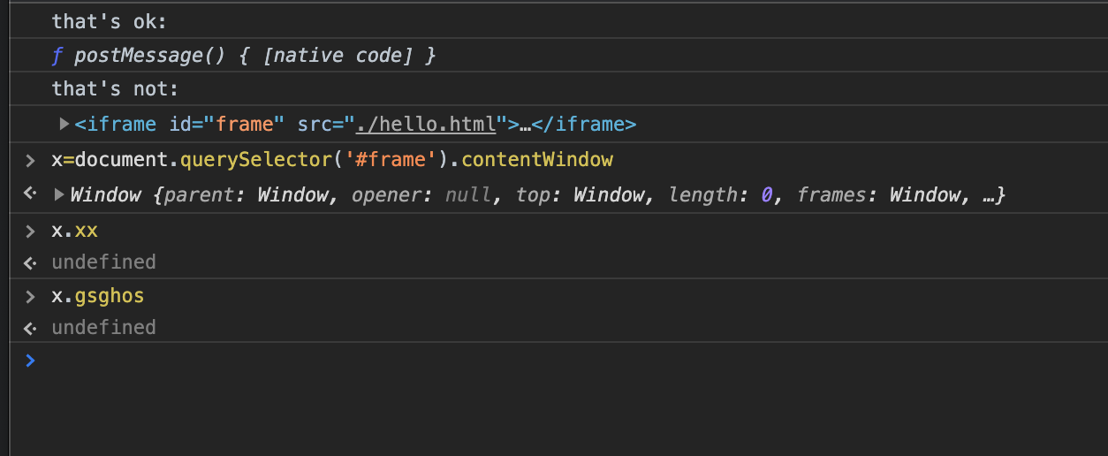Image resolution: width=1108 pixels, height=456 pixels.
Task: Click the return arrow beside Window result
Action: tap(31, 194)
